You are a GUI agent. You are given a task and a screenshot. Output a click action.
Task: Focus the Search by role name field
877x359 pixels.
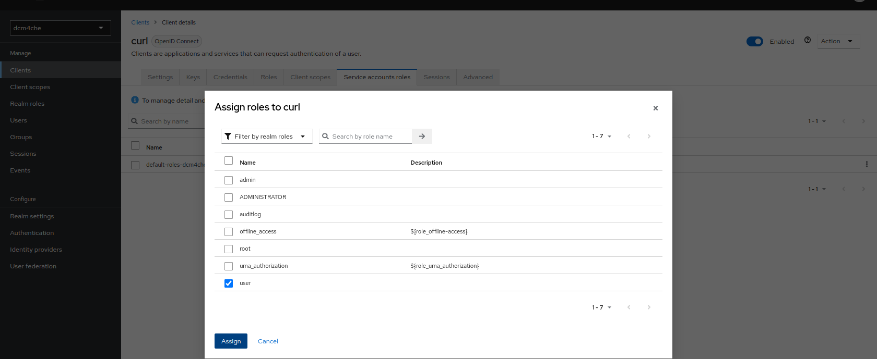coord(365,137)
